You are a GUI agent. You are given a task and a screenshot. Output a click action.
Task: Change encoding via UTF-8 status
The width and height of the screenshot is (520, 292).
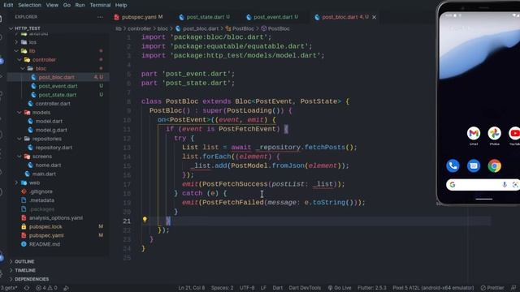click(247, 288)
